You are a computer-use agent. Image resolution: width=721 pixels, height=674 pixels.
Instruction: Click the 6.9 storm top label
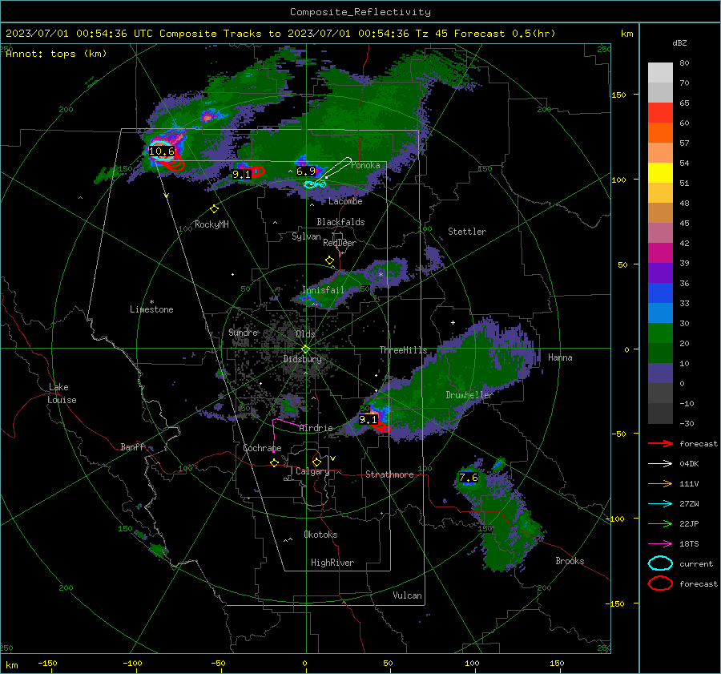306,172
